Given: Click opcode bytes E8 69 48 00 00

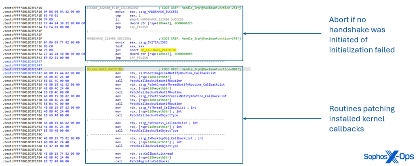Looking at the screenshot, I should [56, 115].
